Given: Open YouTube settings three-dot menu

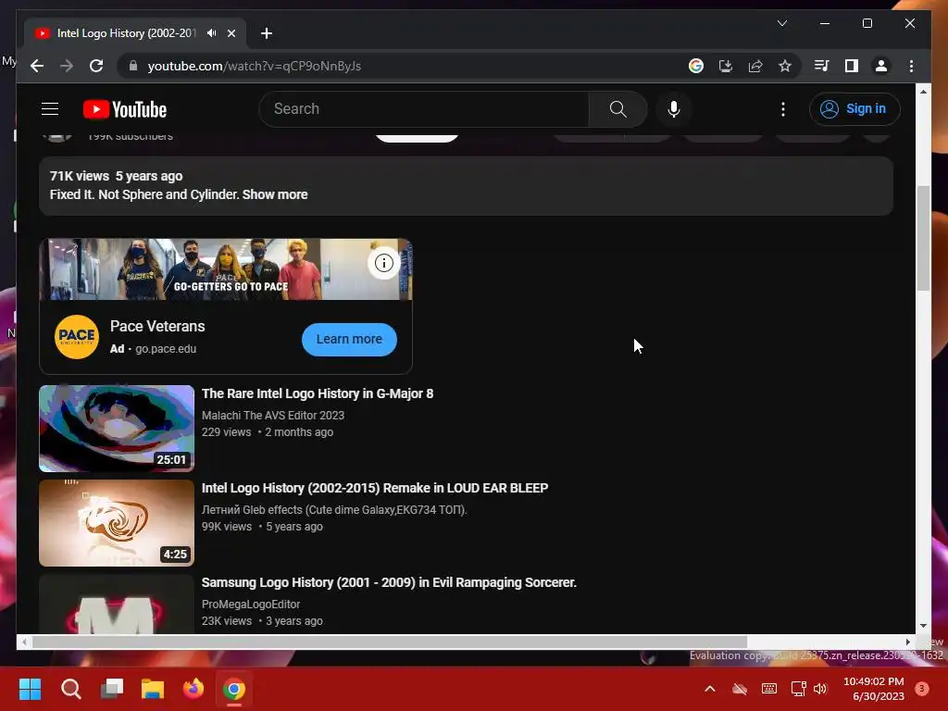Looking at the screenshot, I should (x=783, y=109).
